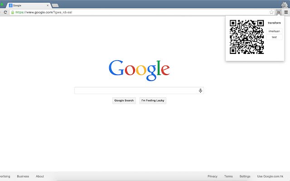The width and height of the screenshot is (290, 181).
Task: Open a new tab
Action: (55, 5)
